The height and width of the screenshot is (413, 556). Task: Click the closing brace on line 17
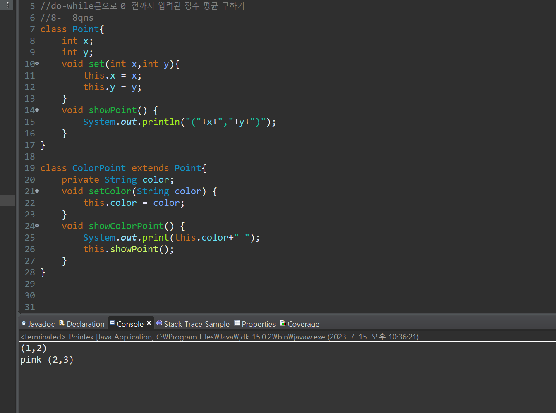[x=43, y=145]
